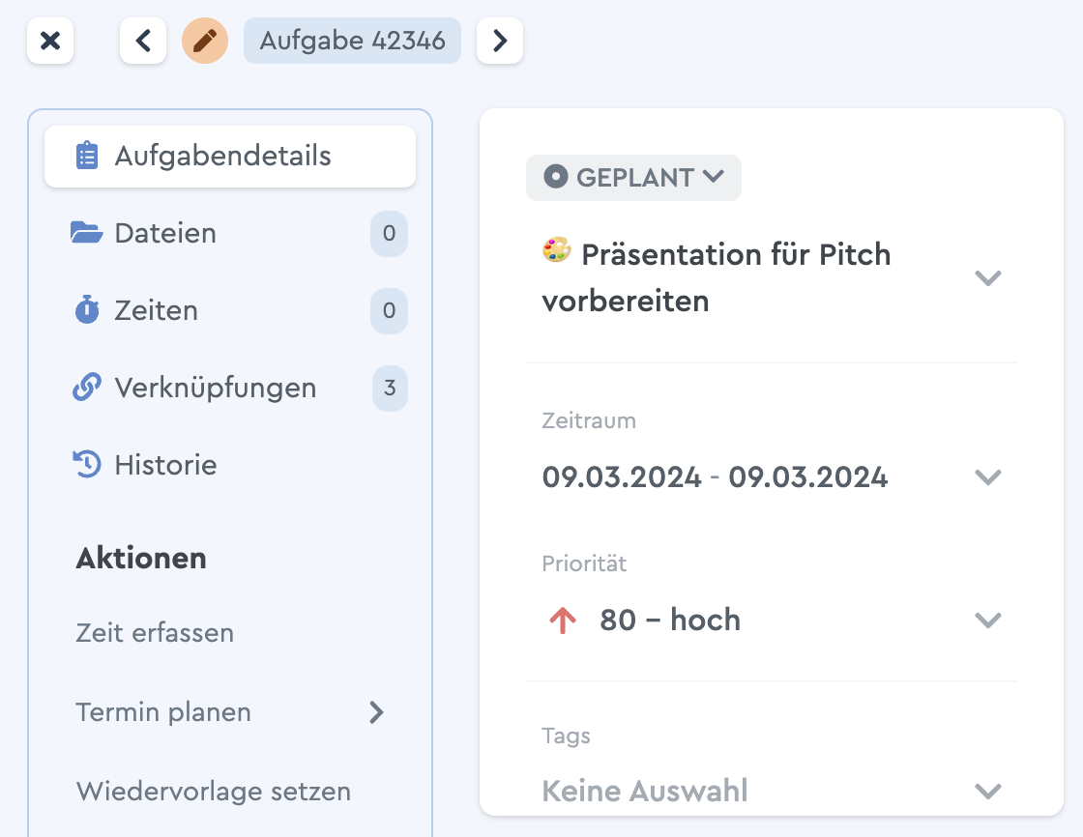Select the Wiedervorlage setzen action
1083x837 pixels.
point(214,792)
